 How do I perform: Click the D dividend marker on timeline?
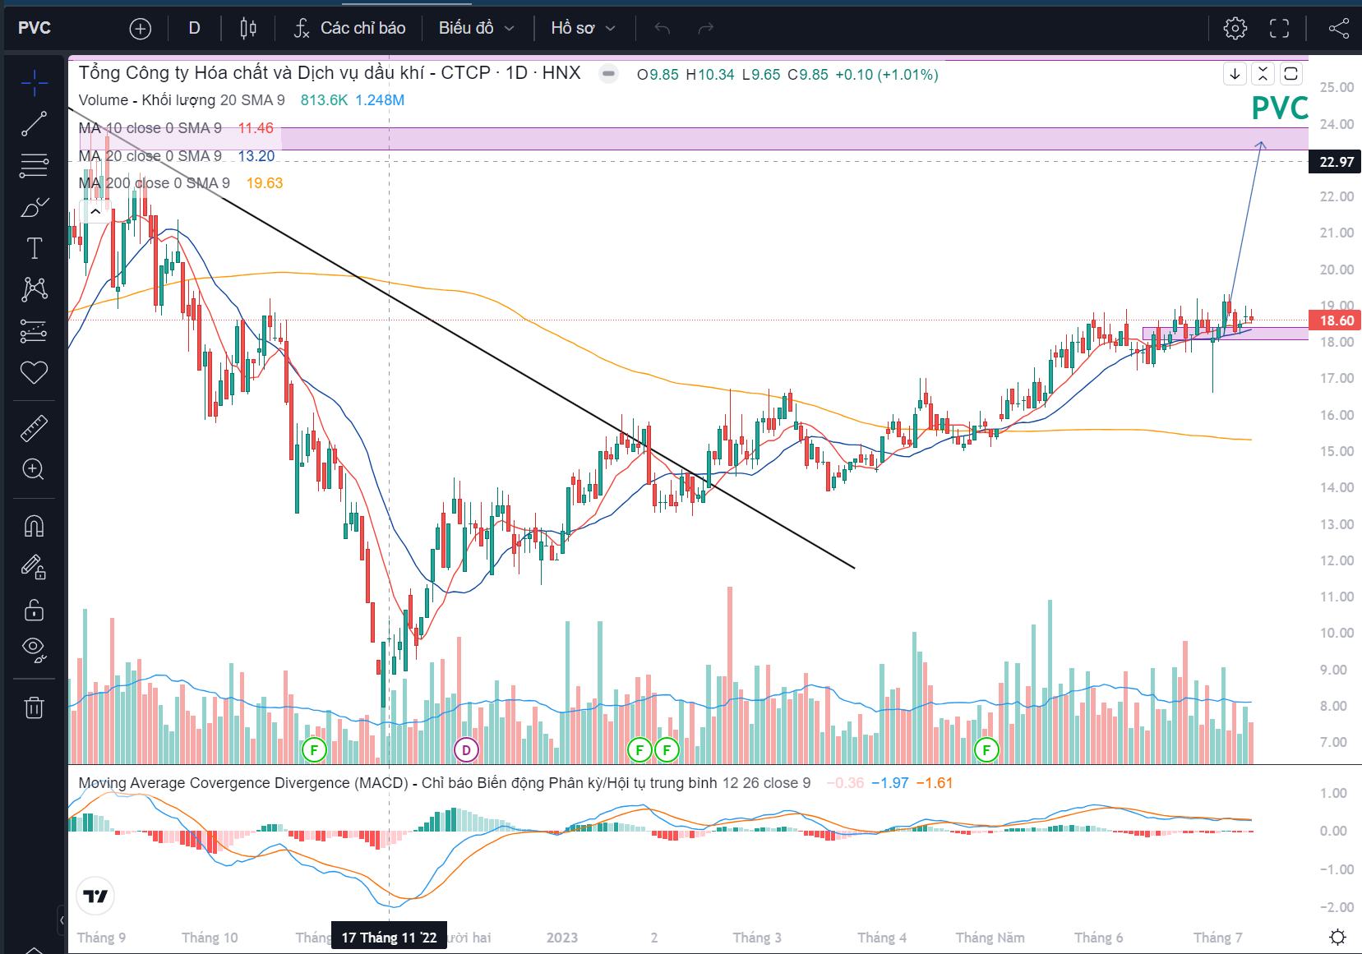[466, 749]
